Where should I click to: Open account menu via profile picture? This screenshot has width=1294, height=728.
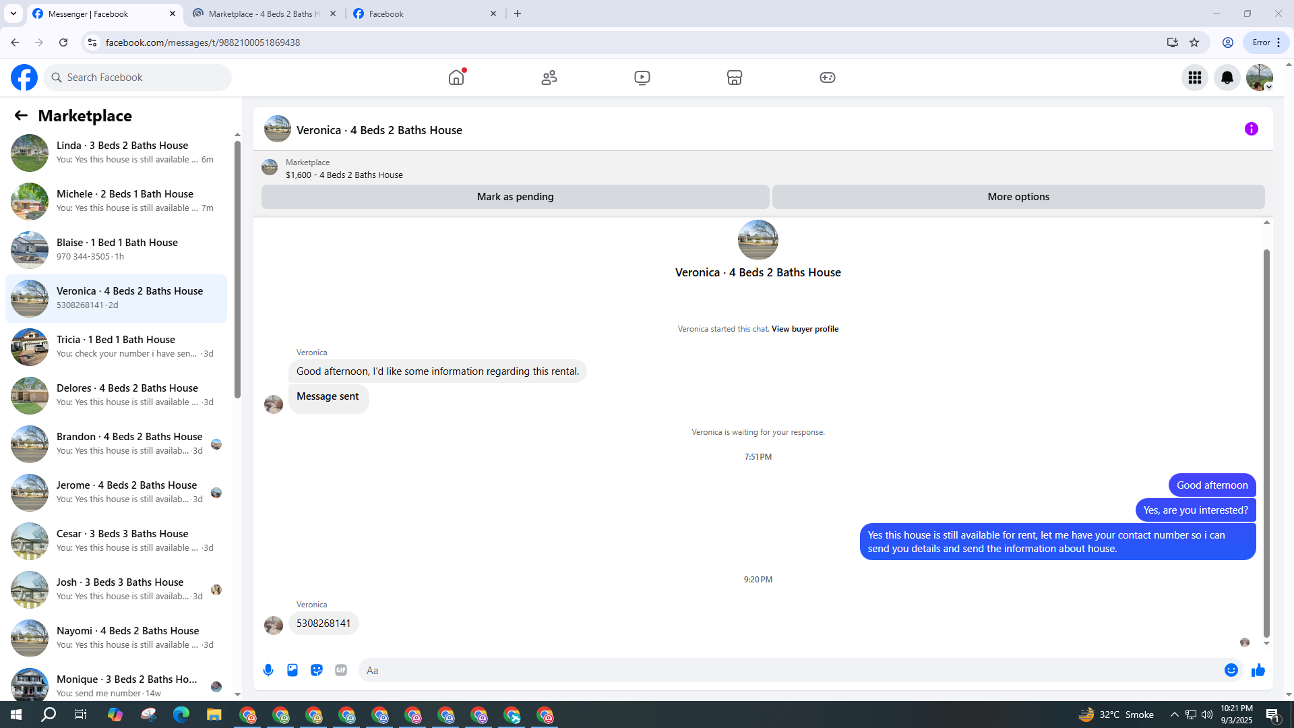click(x=1260, y=78)
